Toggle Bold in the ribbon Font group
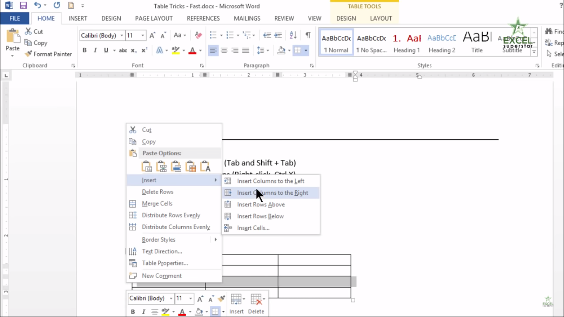This screenshot has height=317, width=564. point(84,50)
